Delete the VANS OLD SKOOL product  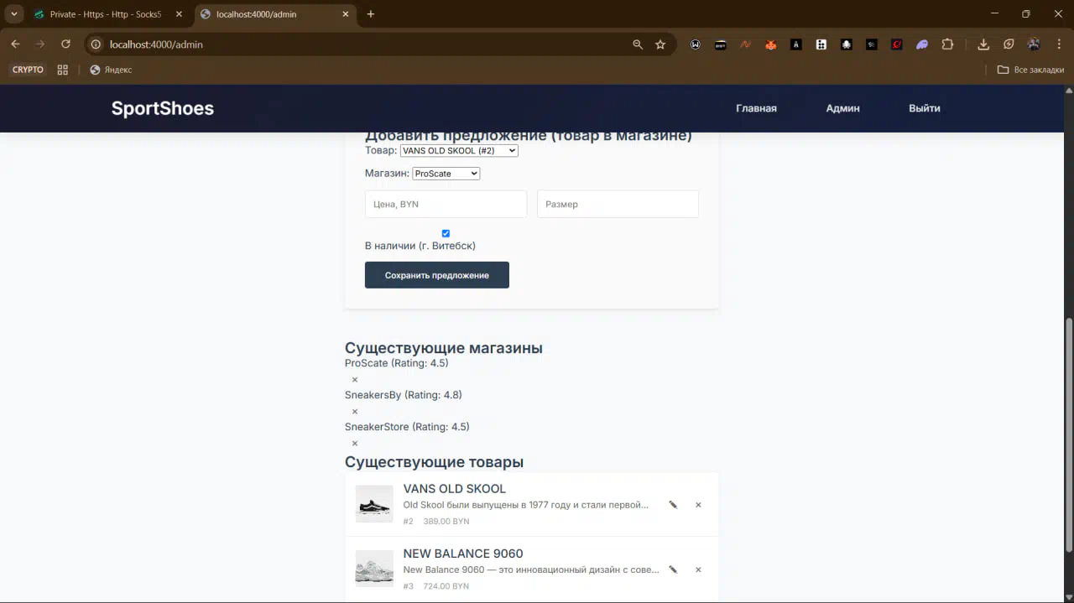pos(698,505)
